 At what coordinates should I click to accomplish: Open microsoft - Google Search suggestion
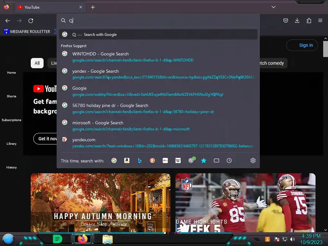(158, 126)
